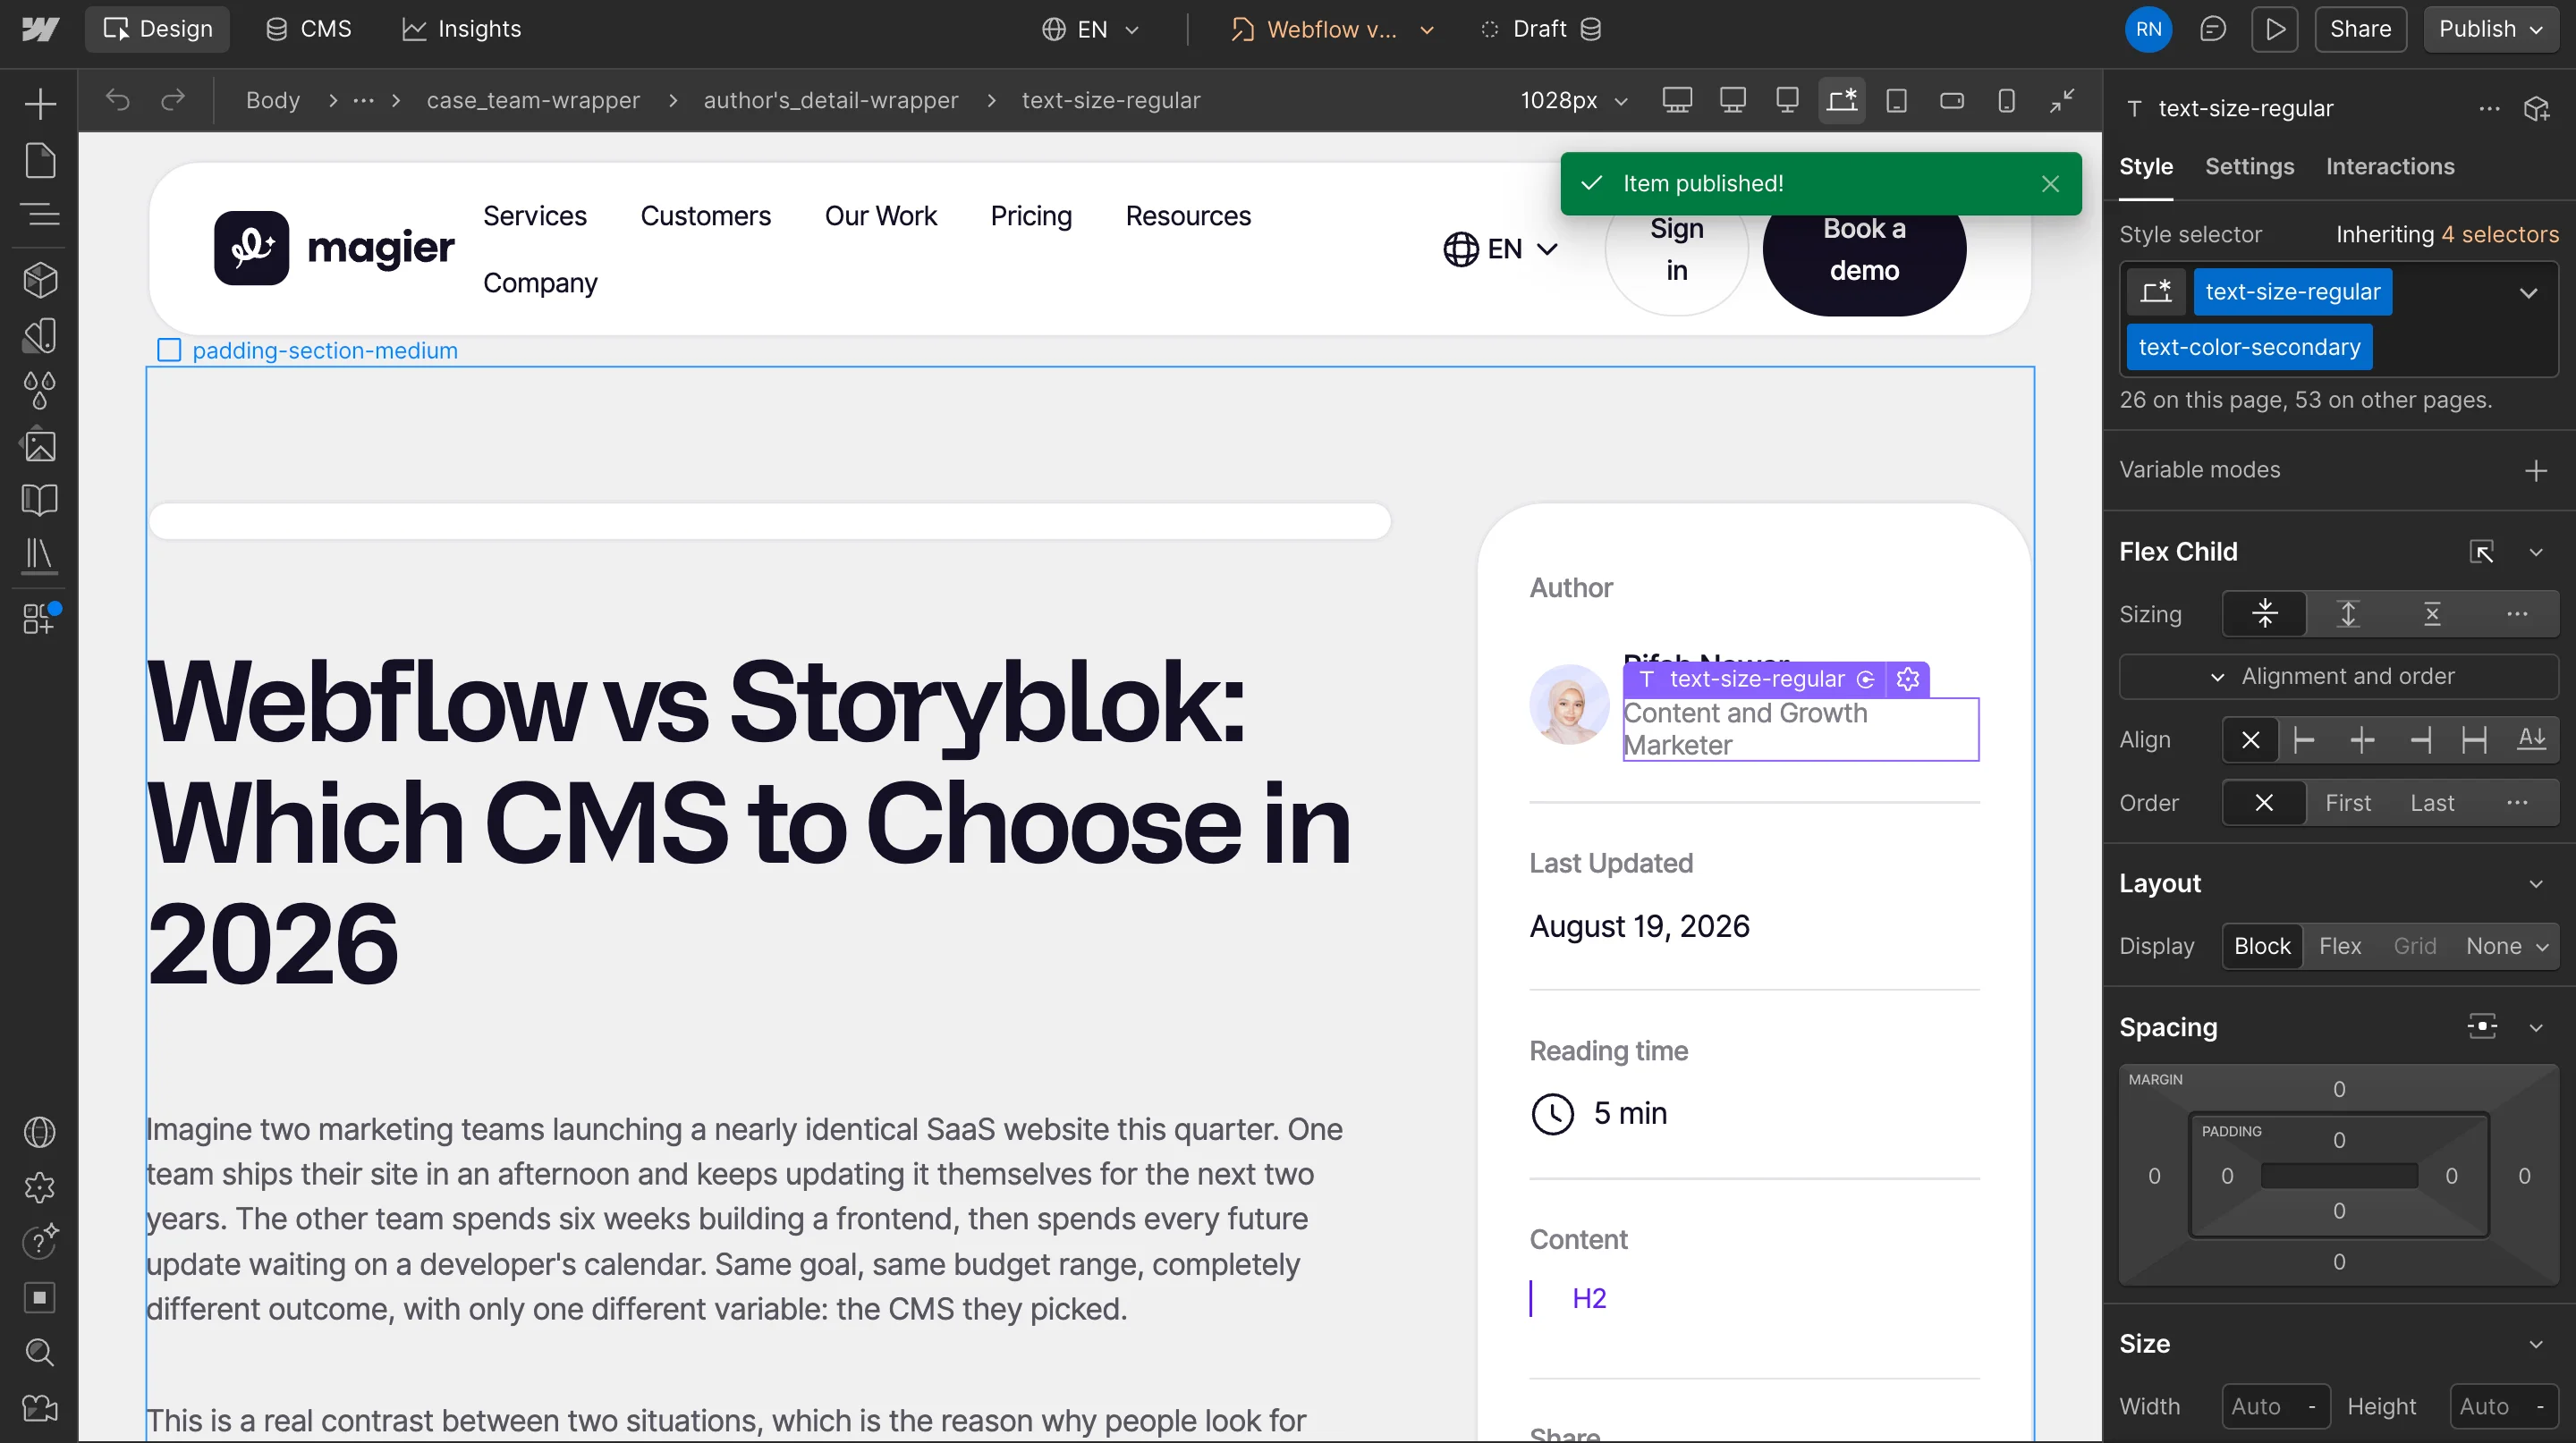Viewport: 2576px width, 1443px height.
Task: Open the Style selectors panel
Action: (40, 336)
